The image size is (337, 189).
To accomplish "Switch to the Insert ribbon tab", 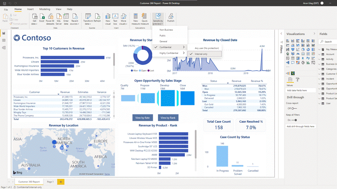I will 30,9.
